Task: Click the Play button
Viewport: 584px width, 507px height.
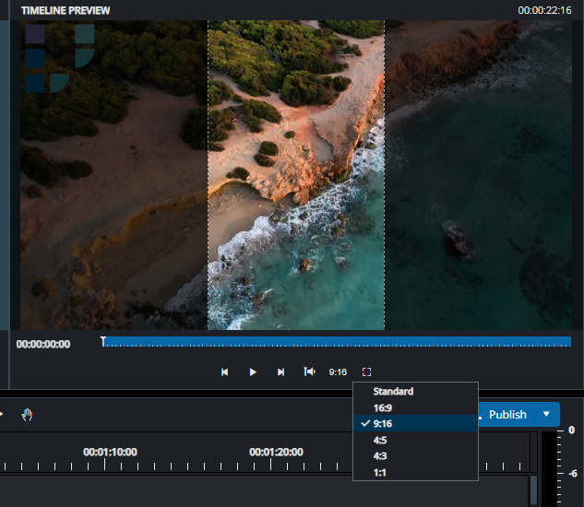Action: [x=252, y=371]
